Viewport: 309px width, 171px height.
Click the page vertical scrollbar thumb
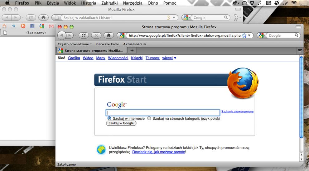point(301,97)
